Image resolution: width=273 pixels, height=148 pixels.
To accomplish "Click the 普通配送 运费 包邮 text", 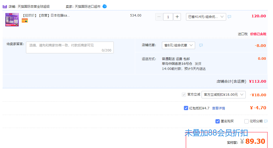I will click(x=176, y=59).
